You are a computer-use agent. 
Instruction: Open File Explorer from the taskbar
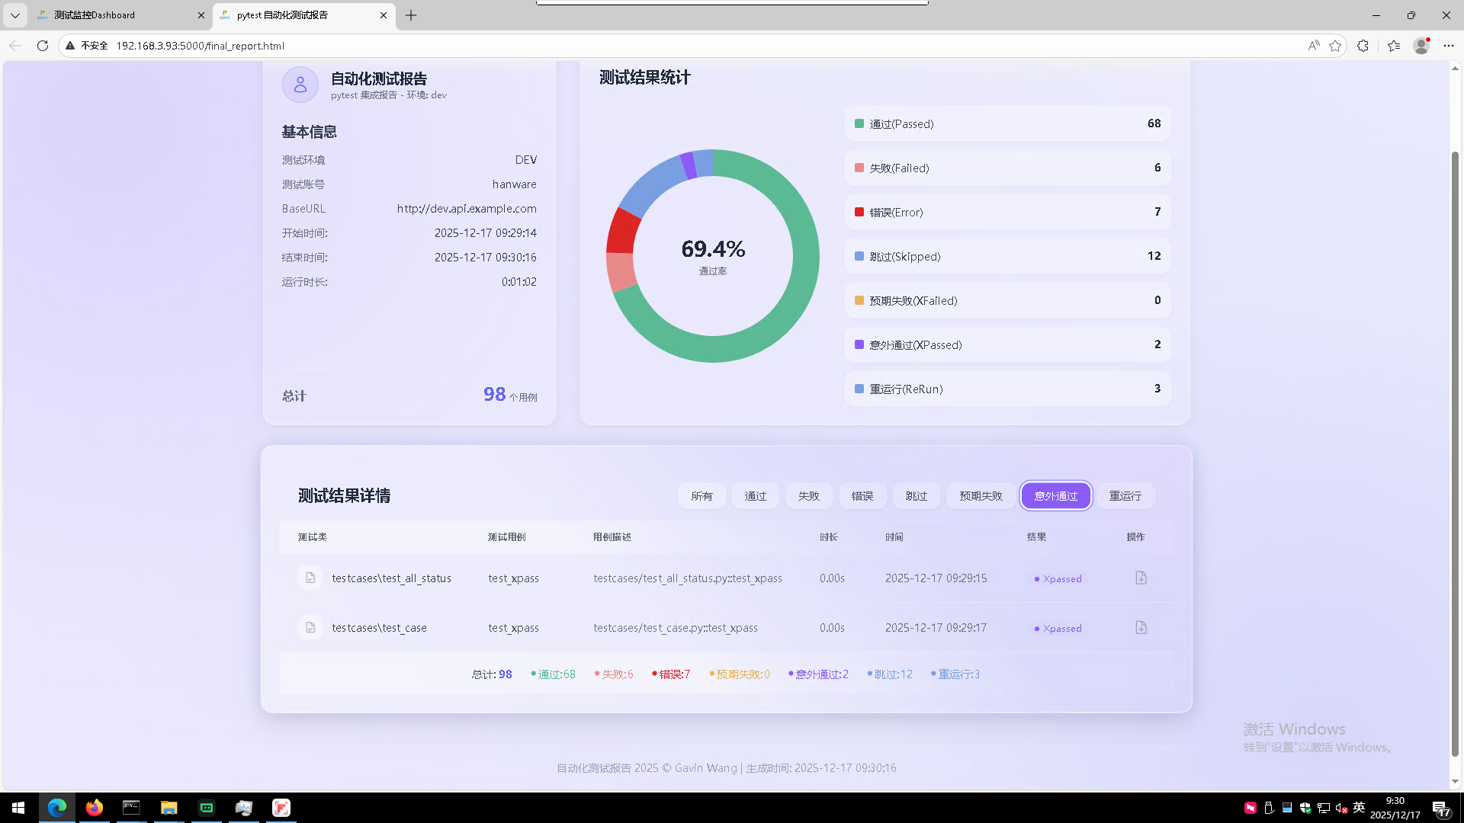pyautogui.click(x=169, y=808)
